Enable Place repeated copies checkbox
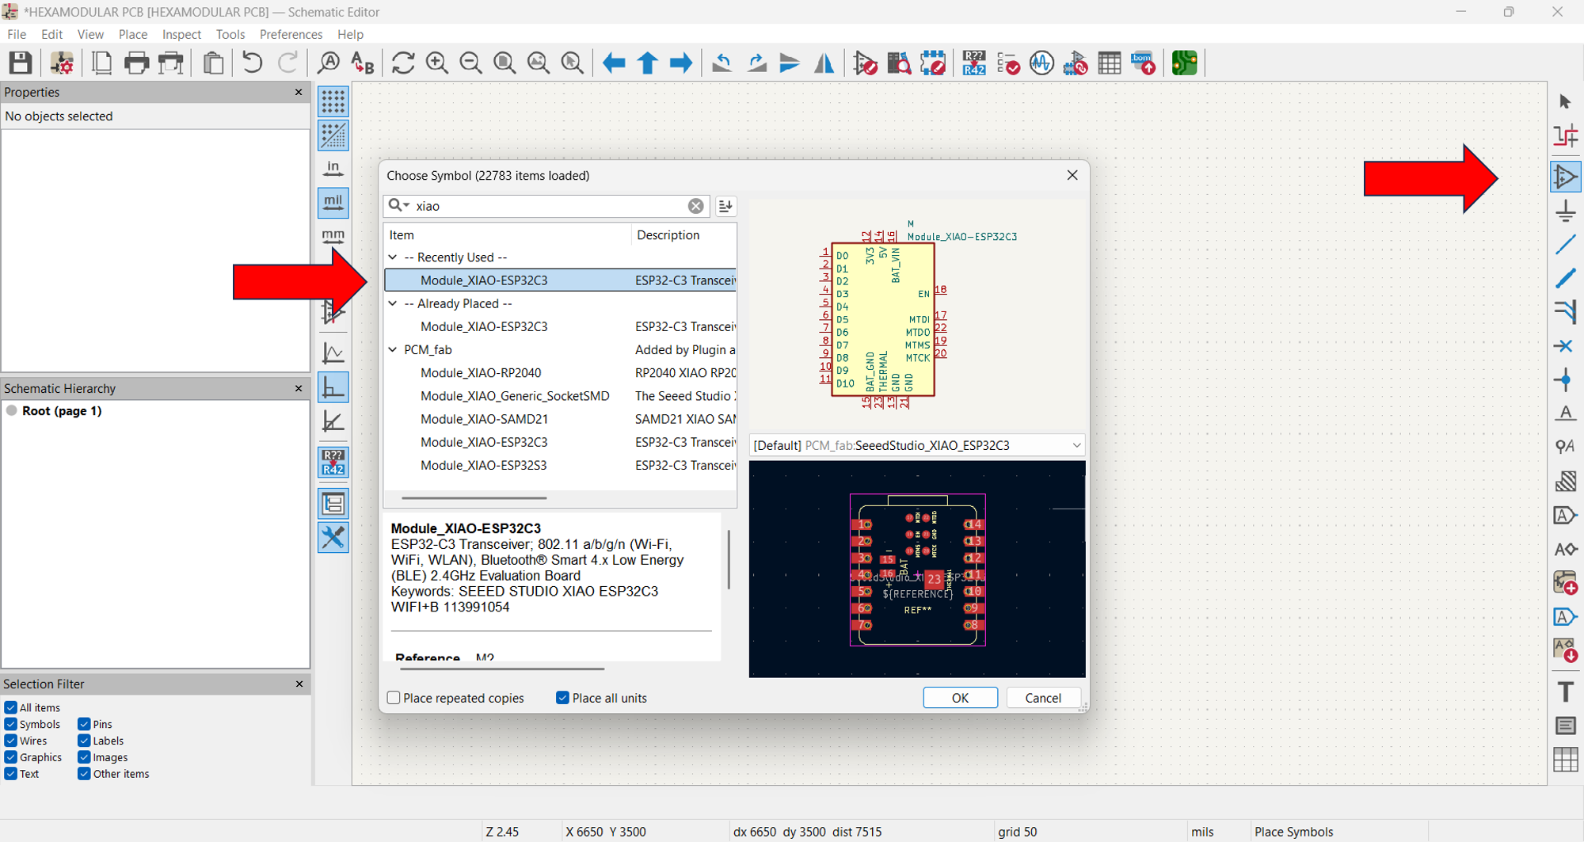The width and height of the screenshot is (1584, 842). pyautogui.click(x=394, y=698)
